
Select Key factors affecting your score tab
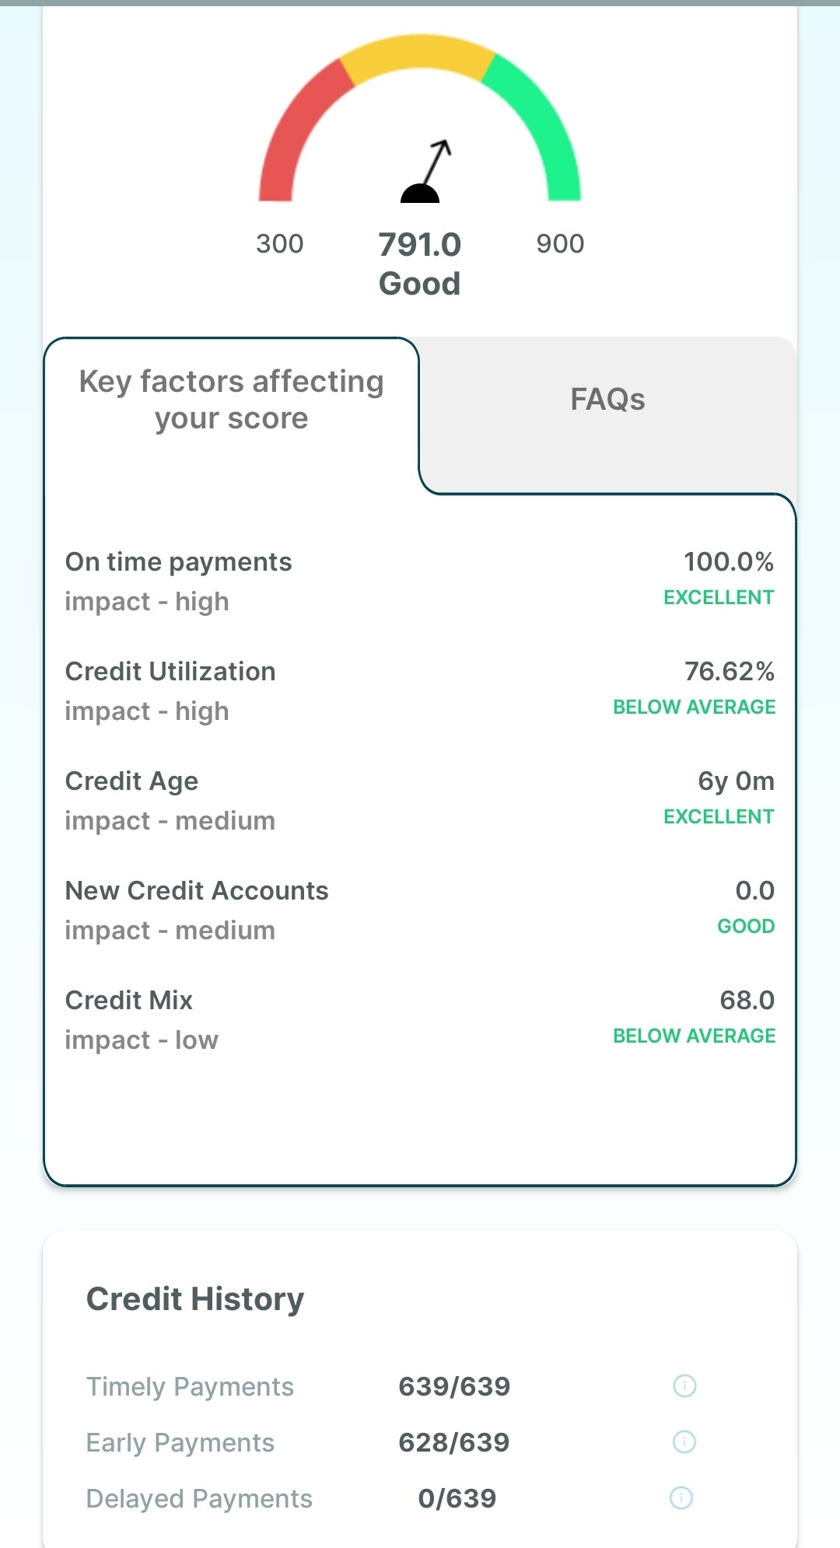click(232, 400)
